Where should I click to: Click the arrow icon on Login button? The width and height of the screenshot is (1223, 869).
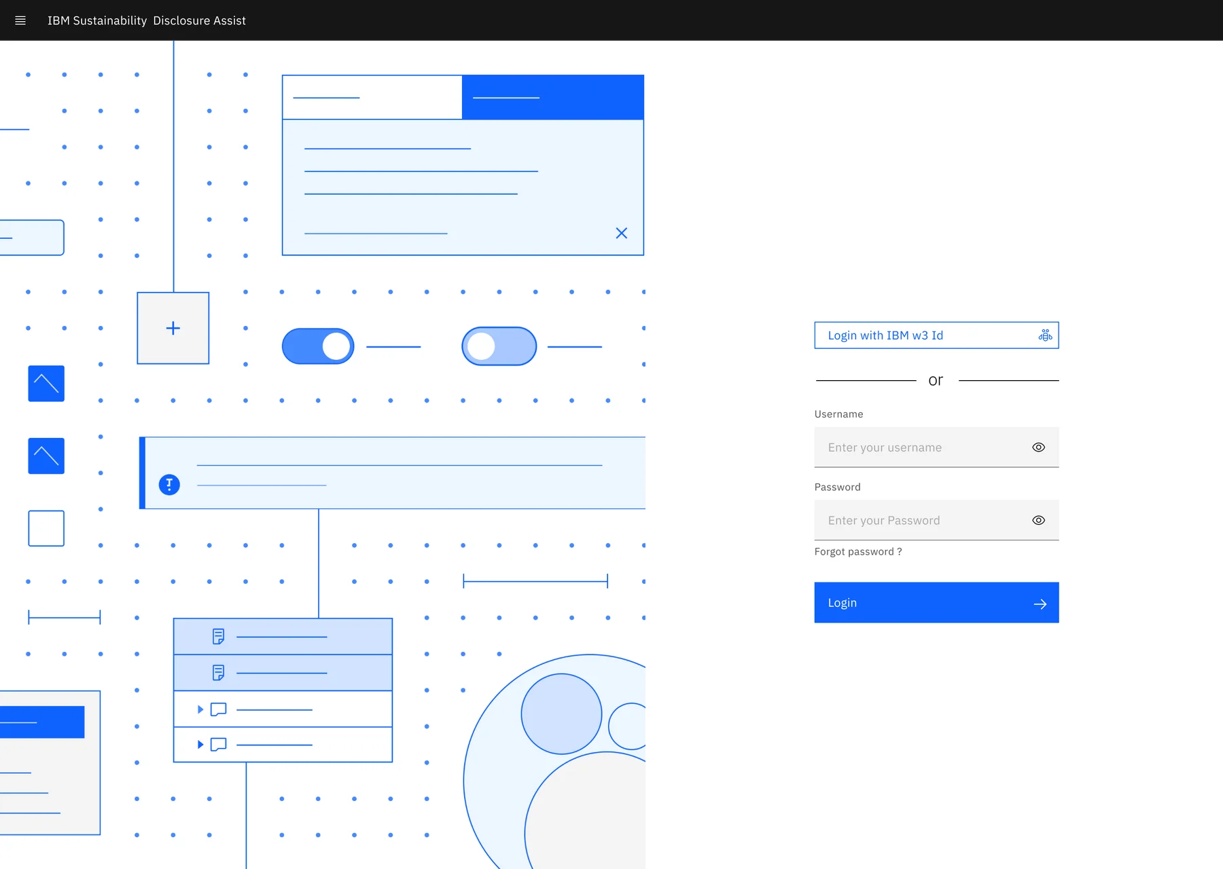coord(1040,604)
